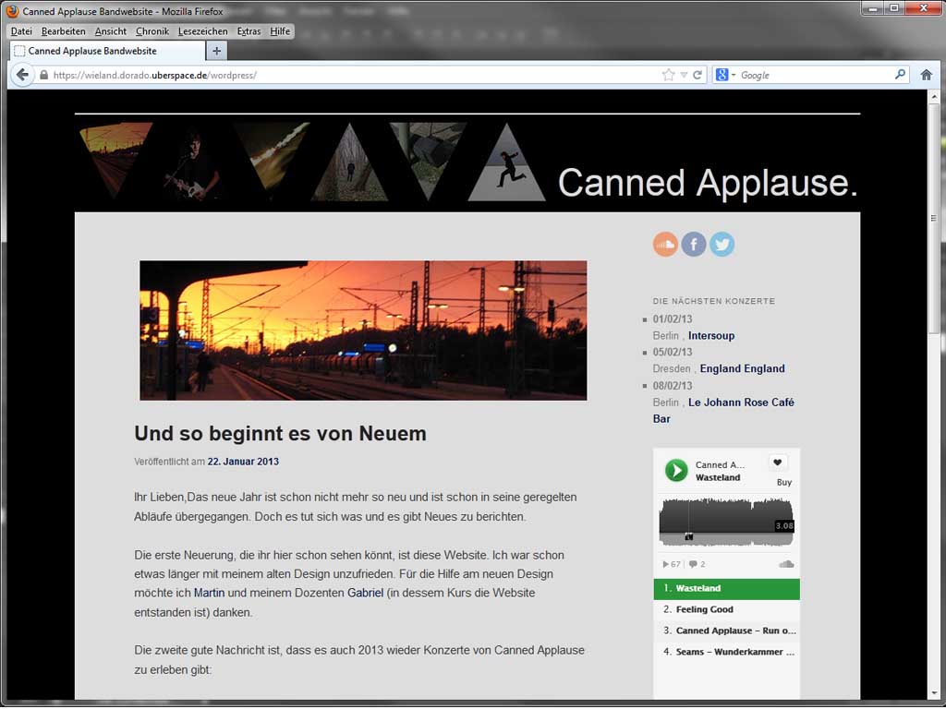Go to Firefox home page icon
The image size is (946, 709).
[927, 75]
